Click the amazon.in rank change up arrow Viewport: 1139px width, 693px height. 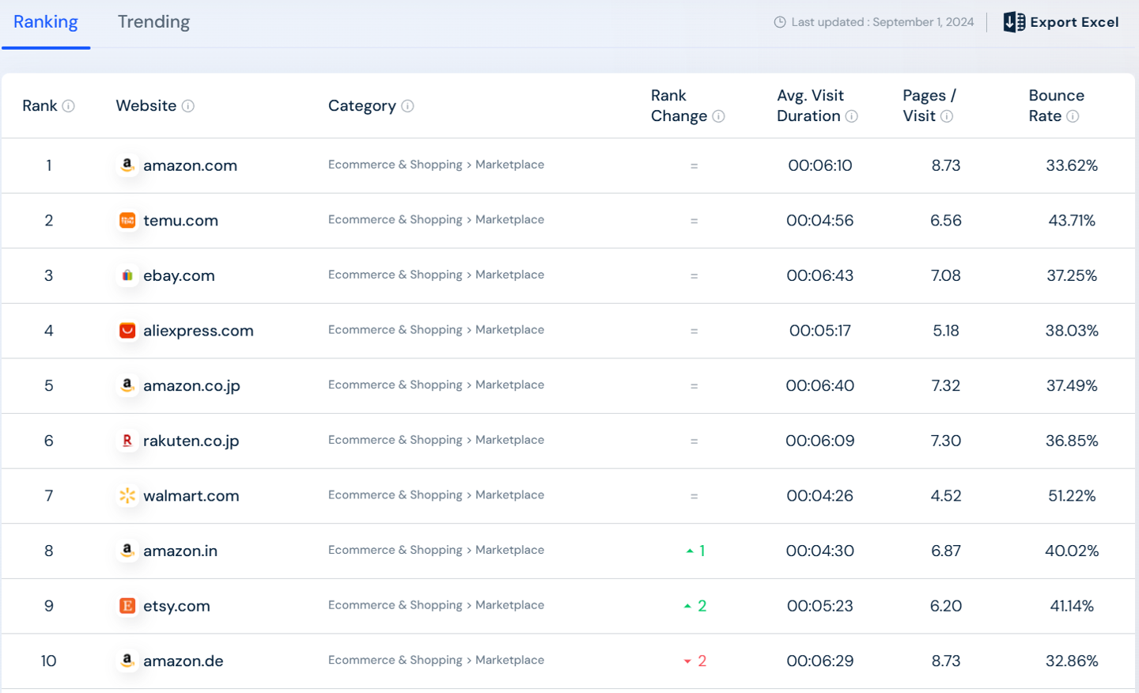click(x=690, y=551)
